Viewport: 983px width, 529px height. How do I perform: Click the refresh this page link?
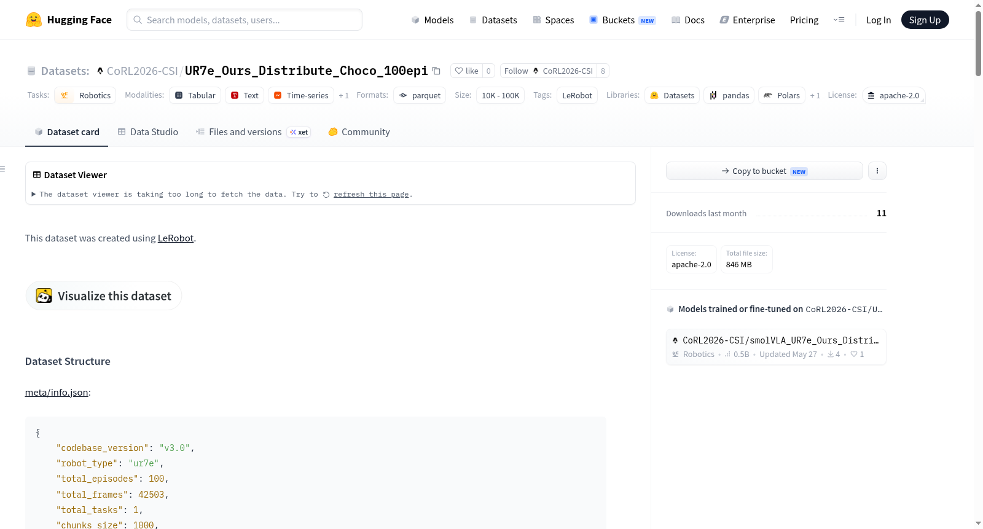click(371, 194)
